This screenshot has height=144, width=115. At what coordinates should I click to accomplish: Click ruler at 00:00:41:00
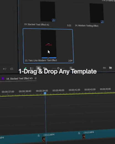[74, 90]
